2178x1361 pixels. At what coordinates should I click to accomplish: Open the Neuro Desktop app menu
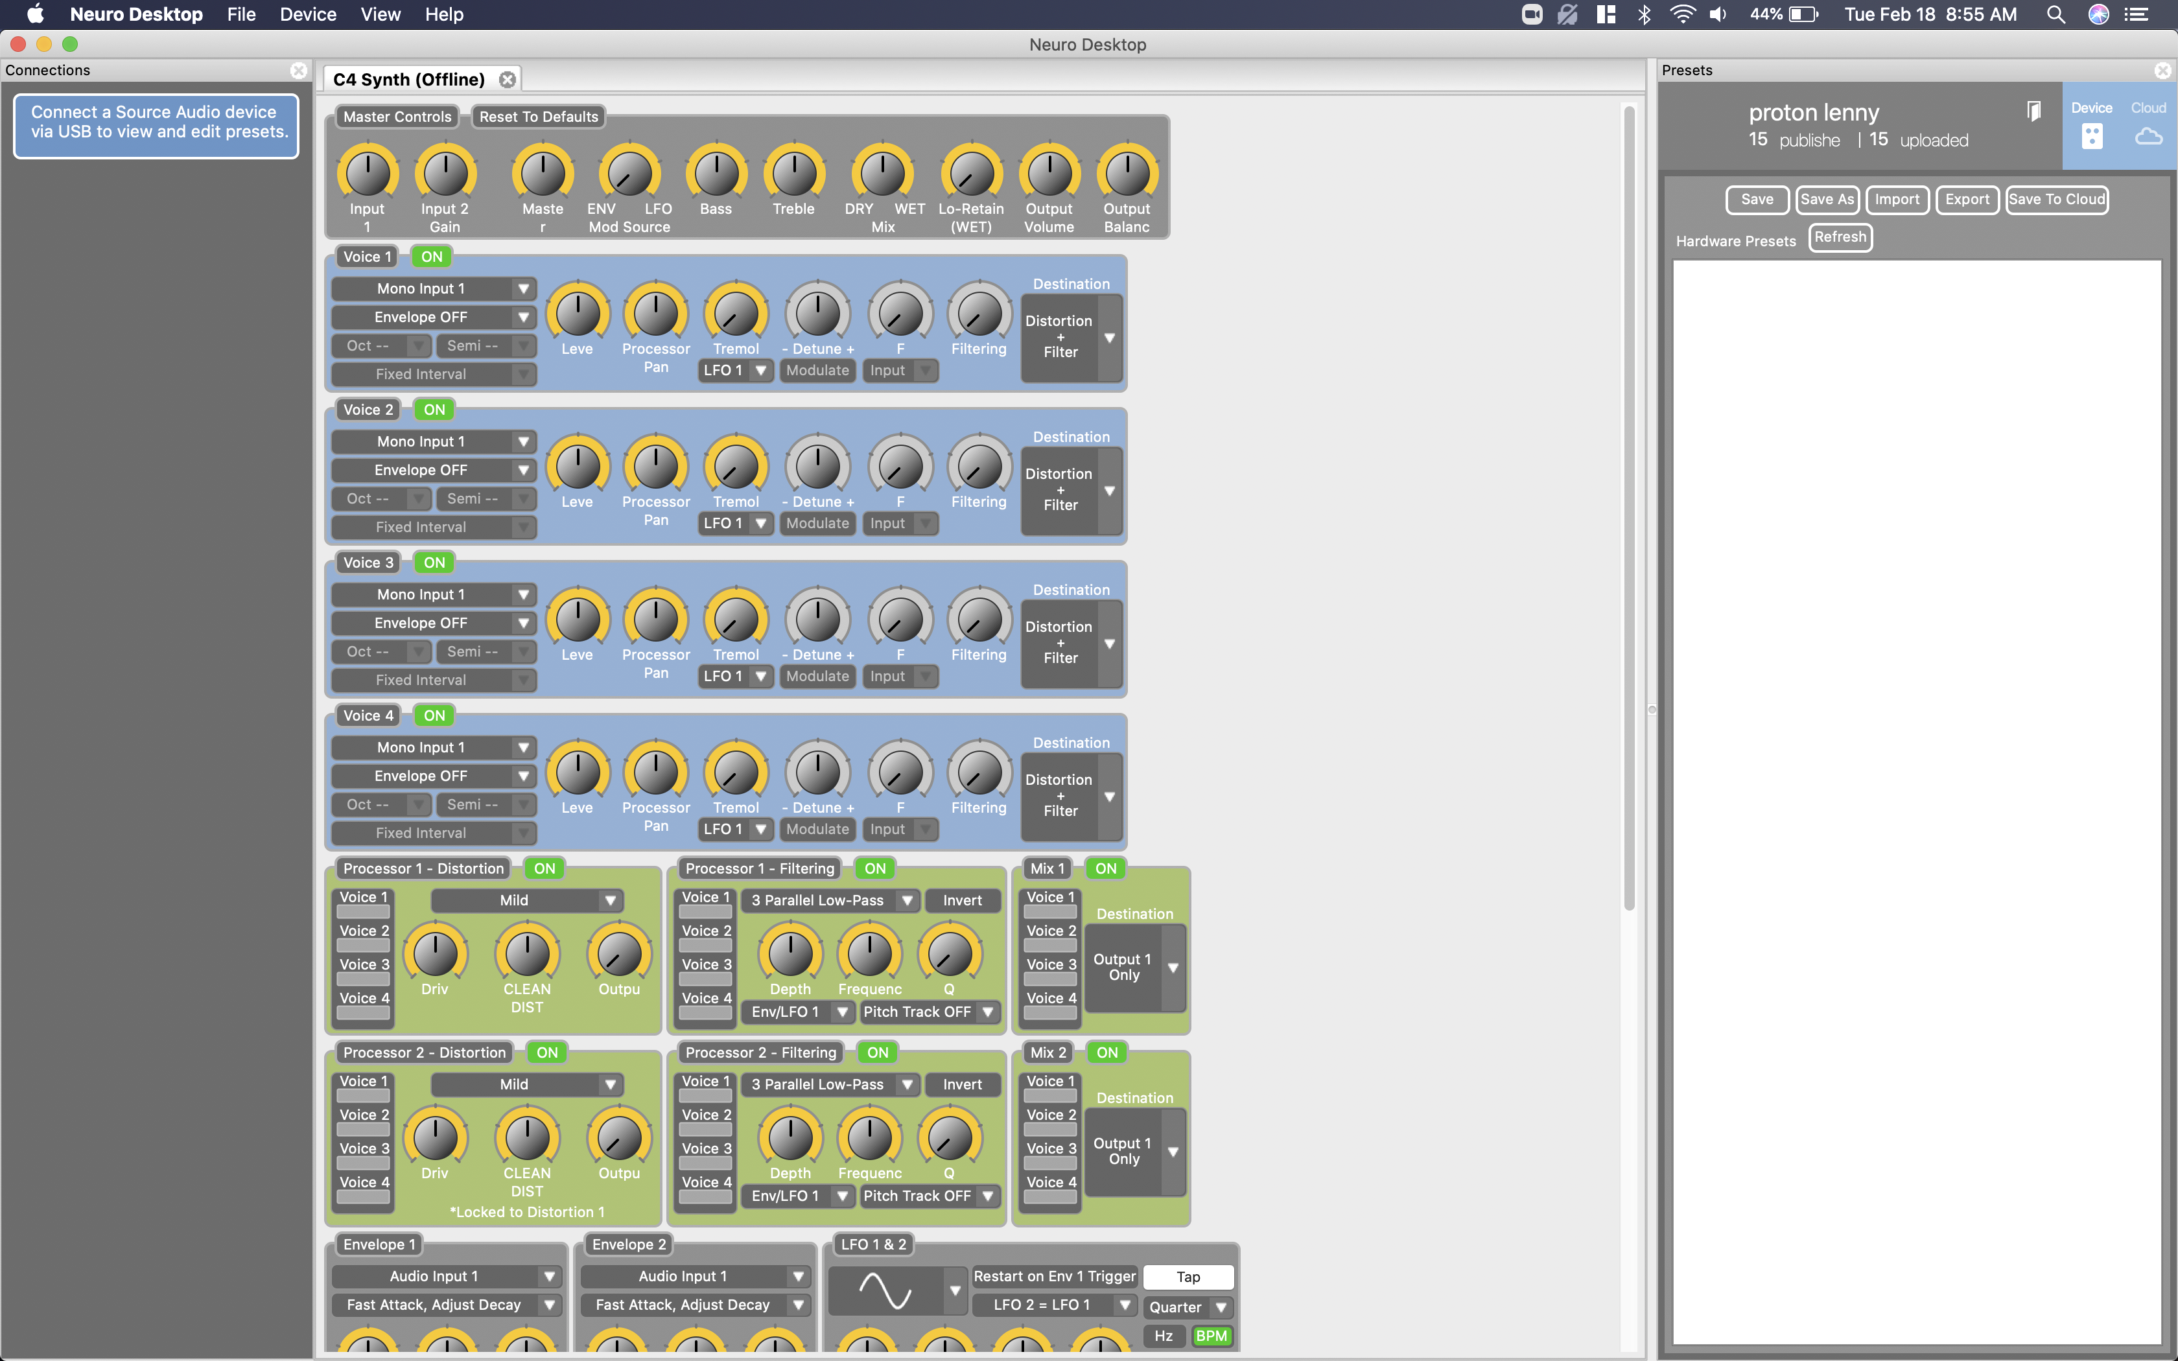click(x=137, y=14)
